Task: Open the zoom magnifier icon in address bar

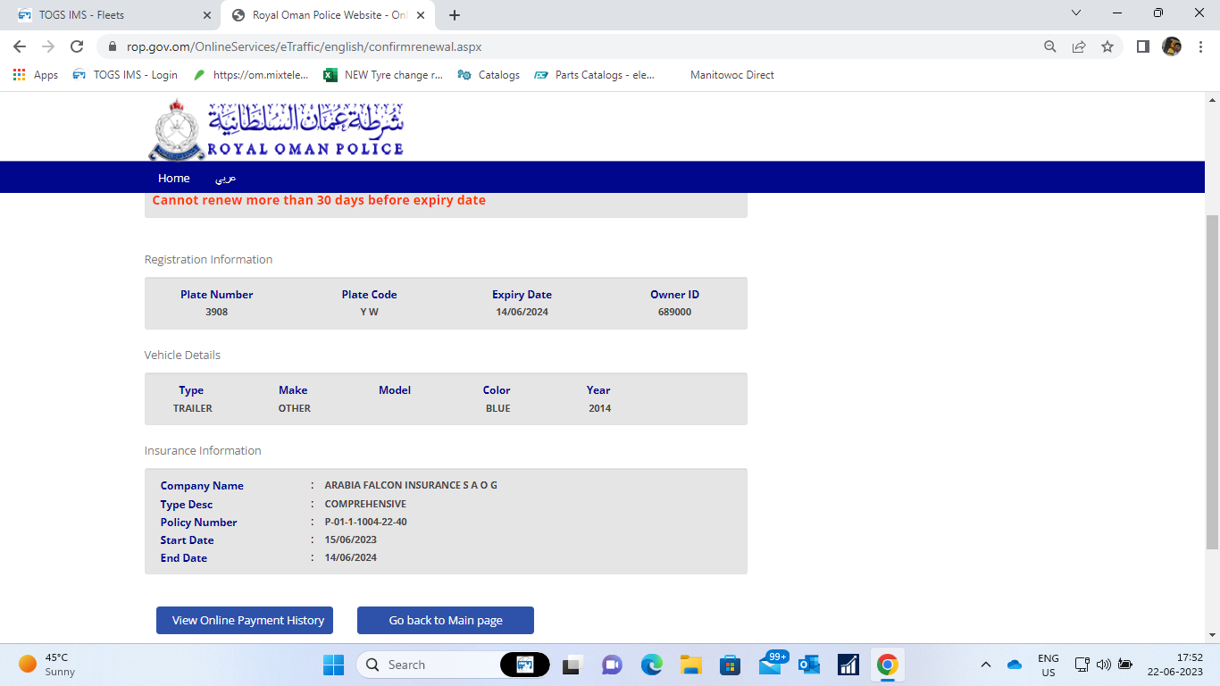Action: [1050, 46]
